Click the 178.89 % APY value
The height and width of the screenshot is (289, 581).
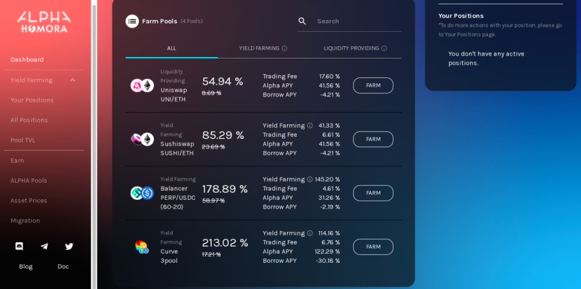click(225, 189)
